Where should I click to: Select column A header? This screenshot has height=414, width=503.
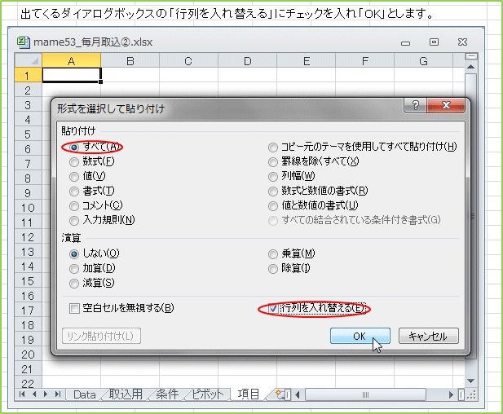point(71,60)
